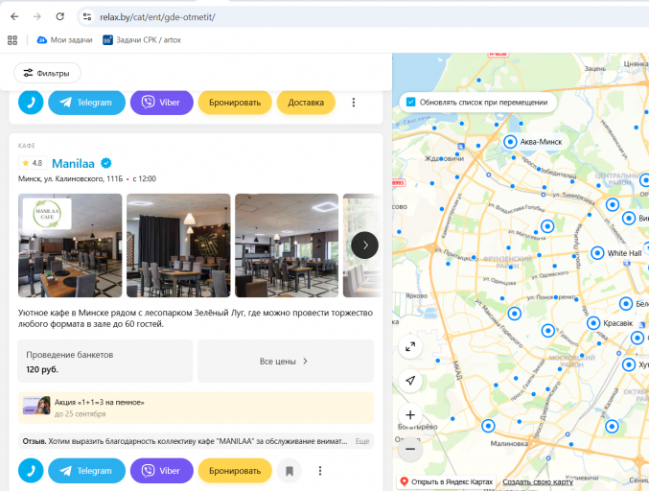Select the 'Красавік' map marker
This screenshot has width=649, height=491.
(x=593, y=323)
